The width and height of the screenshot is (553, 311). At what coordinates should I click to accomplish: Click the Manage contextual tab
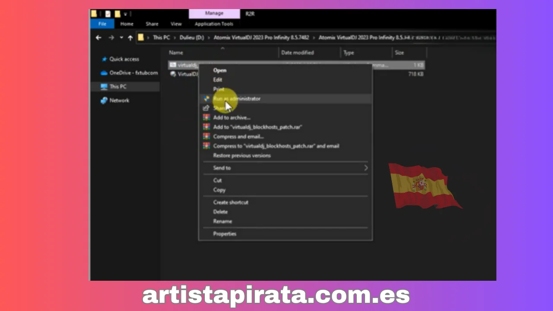(x=214, y=14)
